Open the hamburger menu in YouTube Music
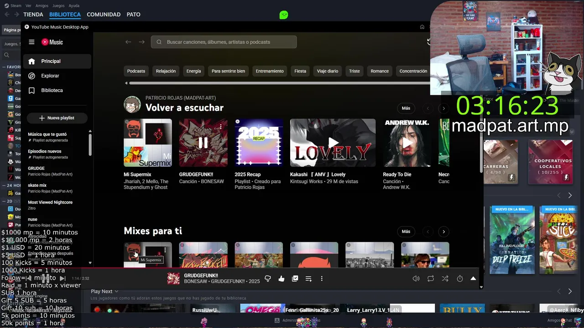This screenshot has height=328, width=584. click(x=31, y=42)
